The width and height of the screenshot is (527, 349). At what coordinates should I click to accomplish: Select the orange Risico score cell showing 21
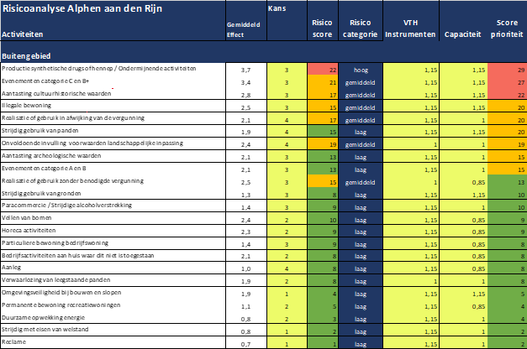tap(321, 83)
